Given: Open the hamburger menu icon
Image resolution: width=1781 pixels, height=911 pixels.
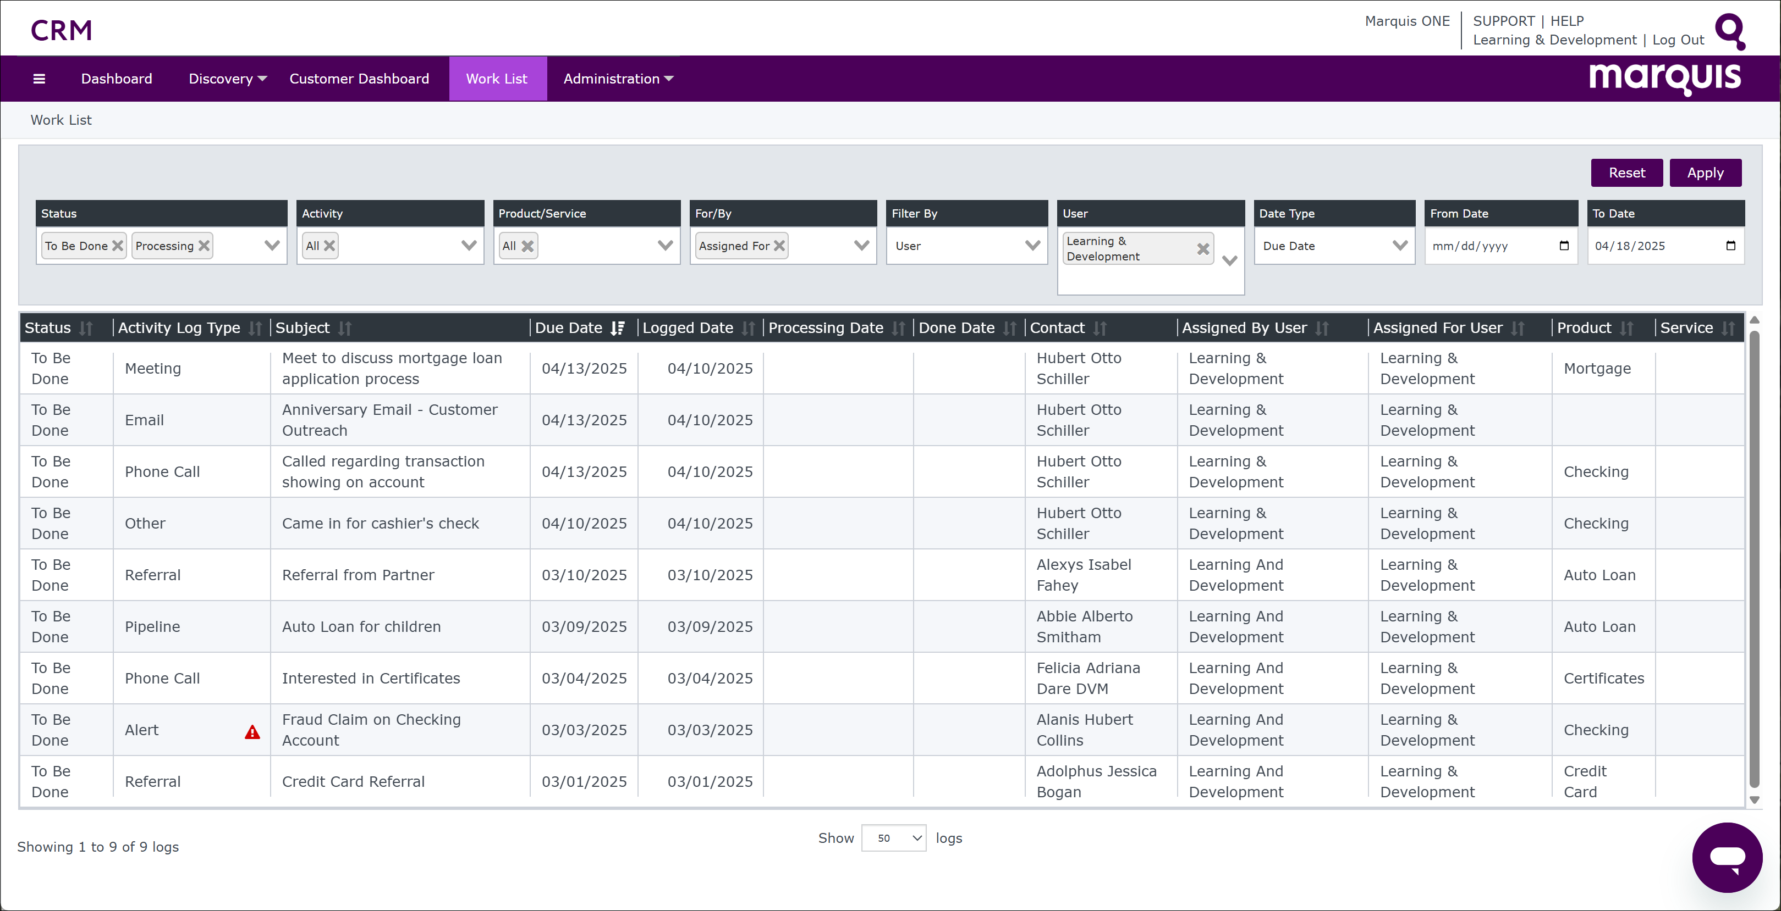Looking at the screenshot, I should (x=40, y=79).
